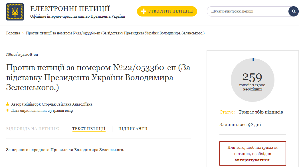The image size is (299, 167).
Task: Focus the petition search input field
Action: (x=248, y=11)
